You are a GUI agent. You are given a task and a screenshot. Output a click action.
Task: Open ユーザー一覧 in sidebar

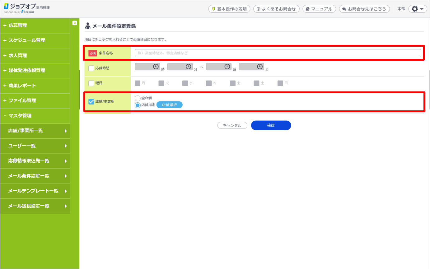(35, 146)
